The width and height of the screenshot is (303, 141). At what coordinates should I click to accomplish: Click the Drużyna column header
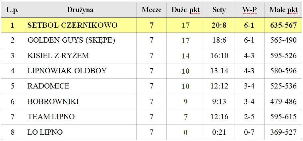(x=80, y=10)
